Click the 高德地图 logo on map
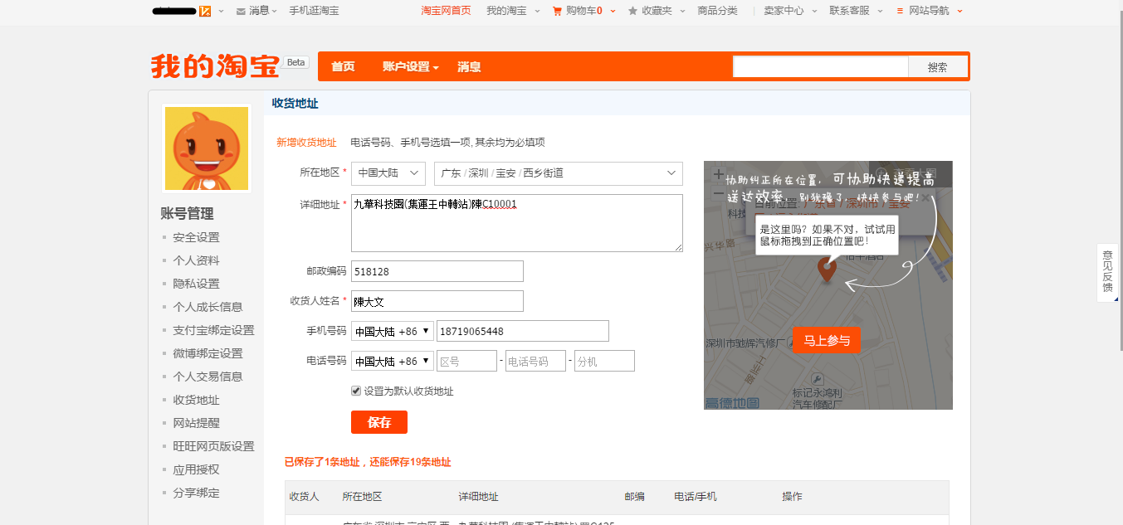Viewport: 1123px width, 525px height. (x=732, y=403)
